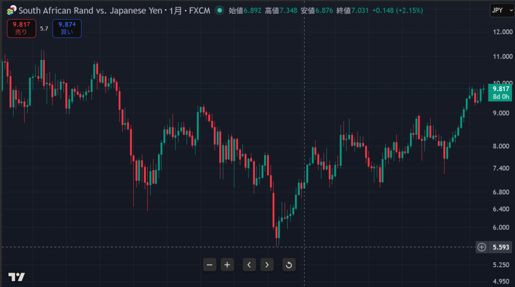
Task: Click the change value +0.148 (+2.15%)
Action: [397, 11]
